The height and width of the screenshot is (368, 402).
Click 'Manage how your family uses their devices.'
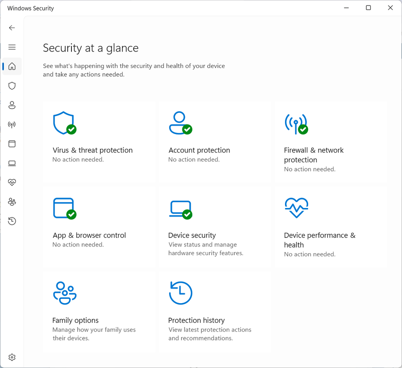click(94, 334)
